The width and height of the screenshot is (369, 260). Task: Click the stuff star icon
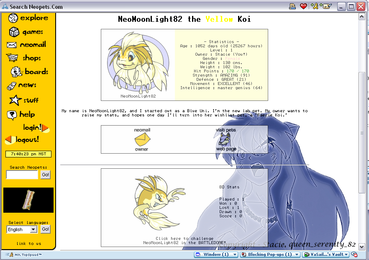[15, 100]
